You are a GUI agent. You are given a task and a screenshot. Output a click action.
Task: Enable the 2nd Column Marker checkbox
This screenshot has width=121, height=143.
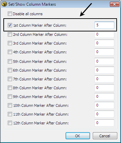10,34
